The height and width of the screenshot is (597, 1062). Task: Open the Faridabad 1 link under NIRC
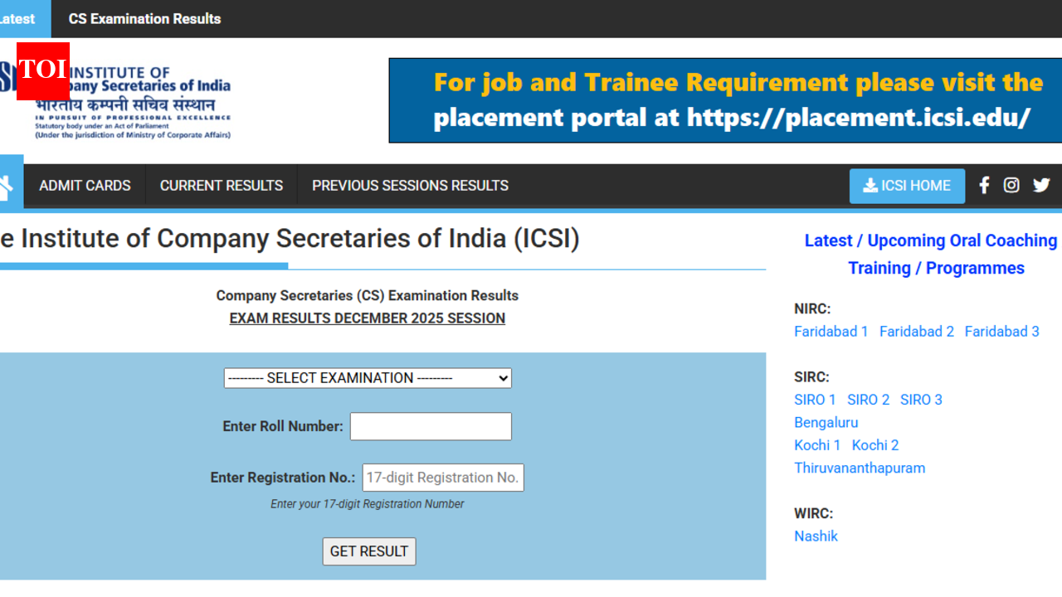(x=831, y=331)
